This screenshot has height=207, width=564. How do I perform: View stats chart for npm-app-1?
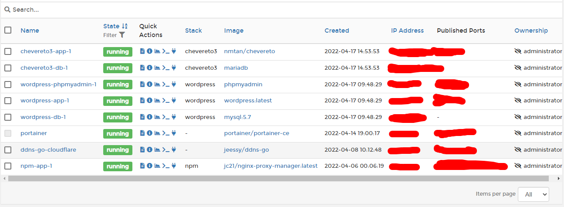pos(157,166)
